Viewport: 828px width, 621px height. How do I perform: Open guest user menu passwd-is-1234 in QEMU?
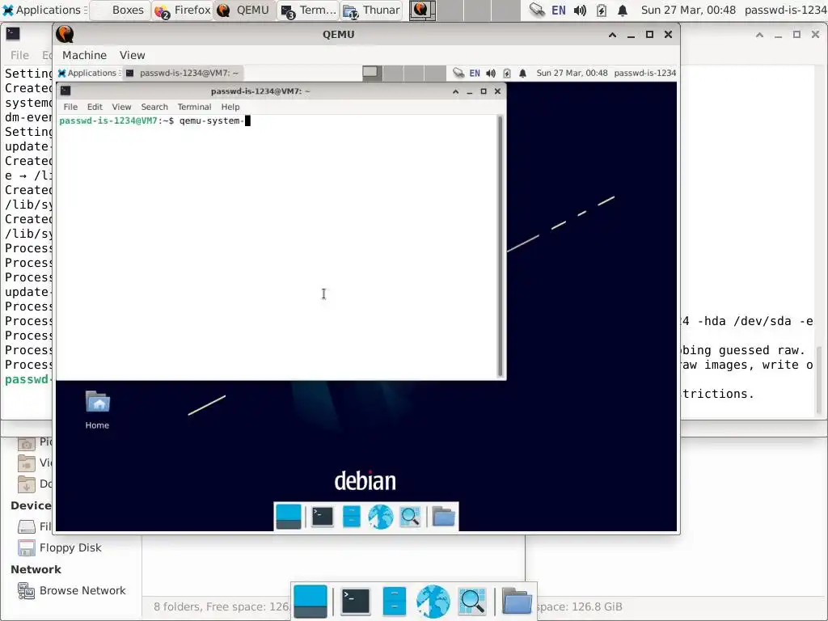(x=644, y=73)
